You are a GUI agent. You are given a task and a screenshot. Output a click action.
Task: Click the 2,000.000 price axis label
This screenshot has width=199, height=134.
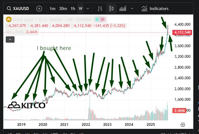point(182,89)
